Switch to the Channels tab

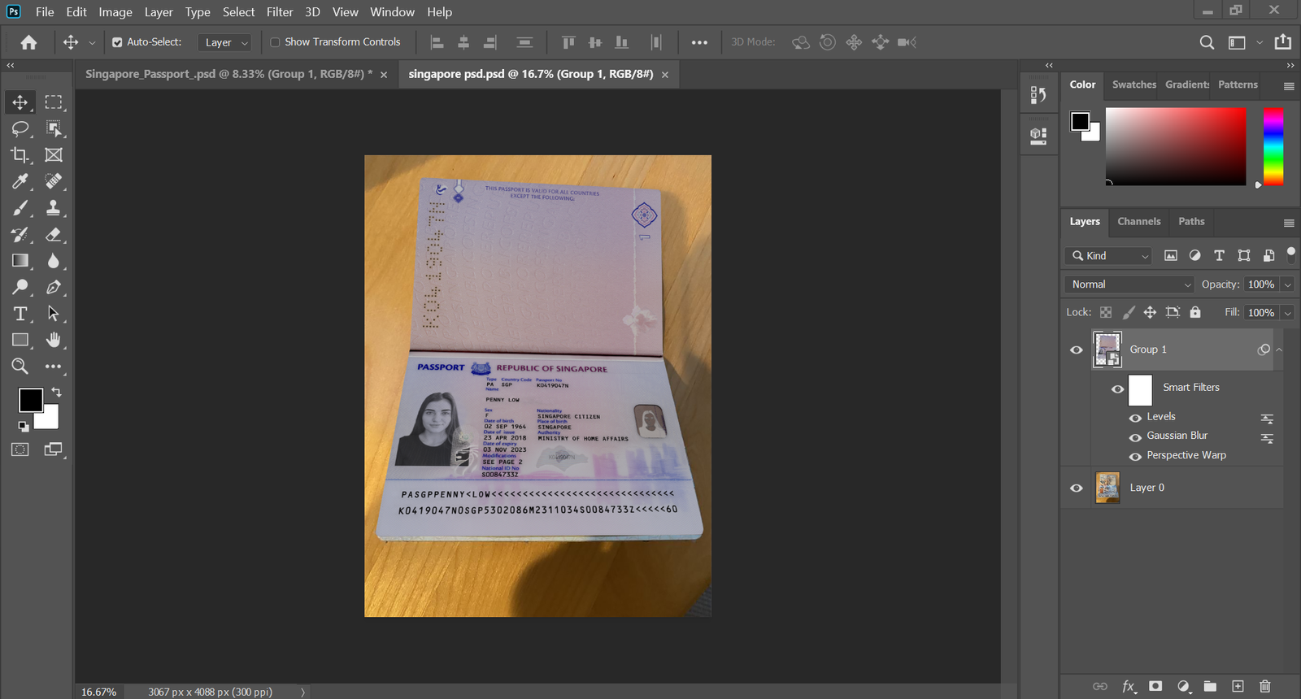(1138, 221)
